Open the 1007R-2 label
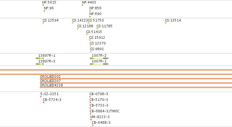Screen dimensions: 232x127 [x=99, y=56]
